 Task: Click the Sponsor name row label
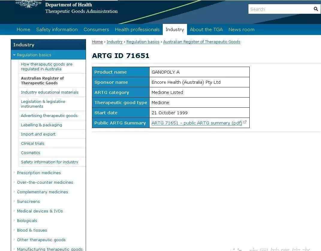click(x=121, y=82)
